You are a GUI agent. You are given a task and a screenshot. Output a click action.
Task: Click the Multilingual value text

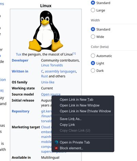50,158
